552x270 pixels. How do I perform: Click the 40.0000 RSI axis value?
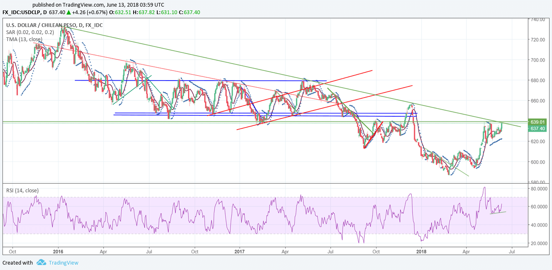[x=539, y=225]
